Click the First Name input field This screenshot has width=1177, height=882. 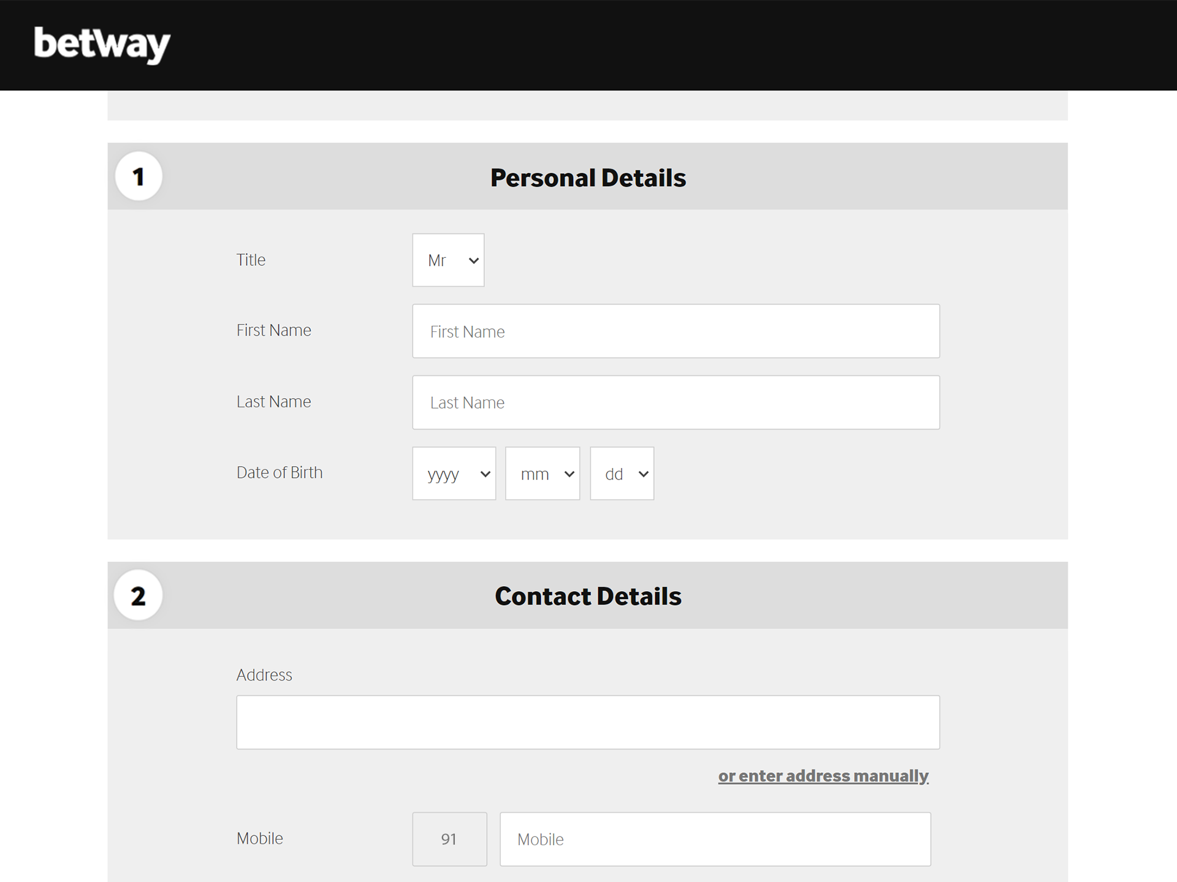click(676, 331)
